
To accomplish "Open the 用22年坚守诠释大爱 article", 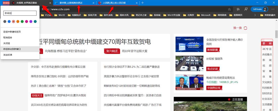I will point(135,51).
